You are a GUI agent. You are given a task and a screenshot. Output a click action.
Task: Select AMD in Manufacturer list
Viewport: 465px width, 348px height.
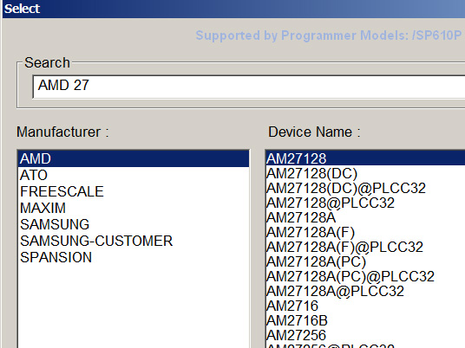[x=134, y=158]
